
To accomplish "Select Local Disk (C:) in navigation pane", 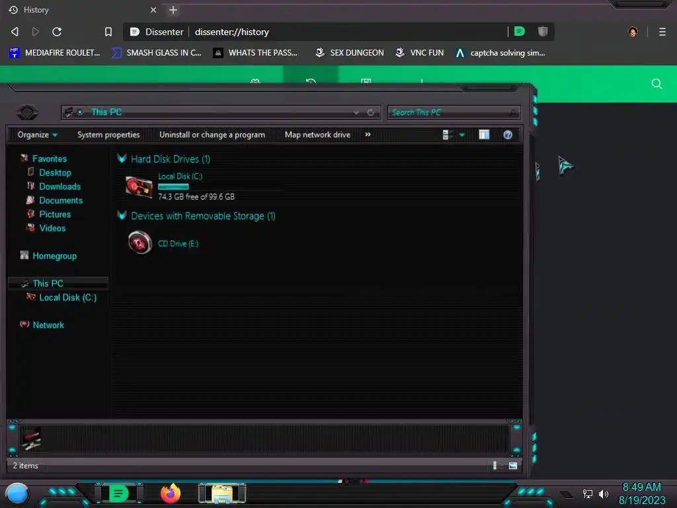I will point(68,298).
